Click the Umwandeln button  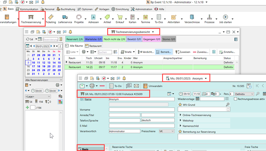153,86
